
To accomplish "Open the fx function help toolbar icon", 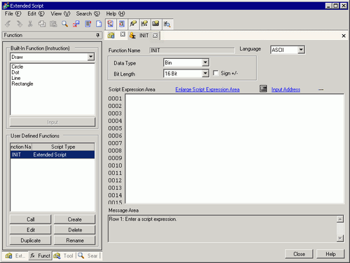I will tap(133, 24).
